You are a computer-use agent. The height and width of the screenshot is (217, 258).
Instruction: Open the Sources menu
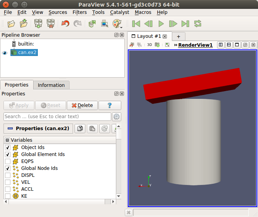click(x=58, y=12)
